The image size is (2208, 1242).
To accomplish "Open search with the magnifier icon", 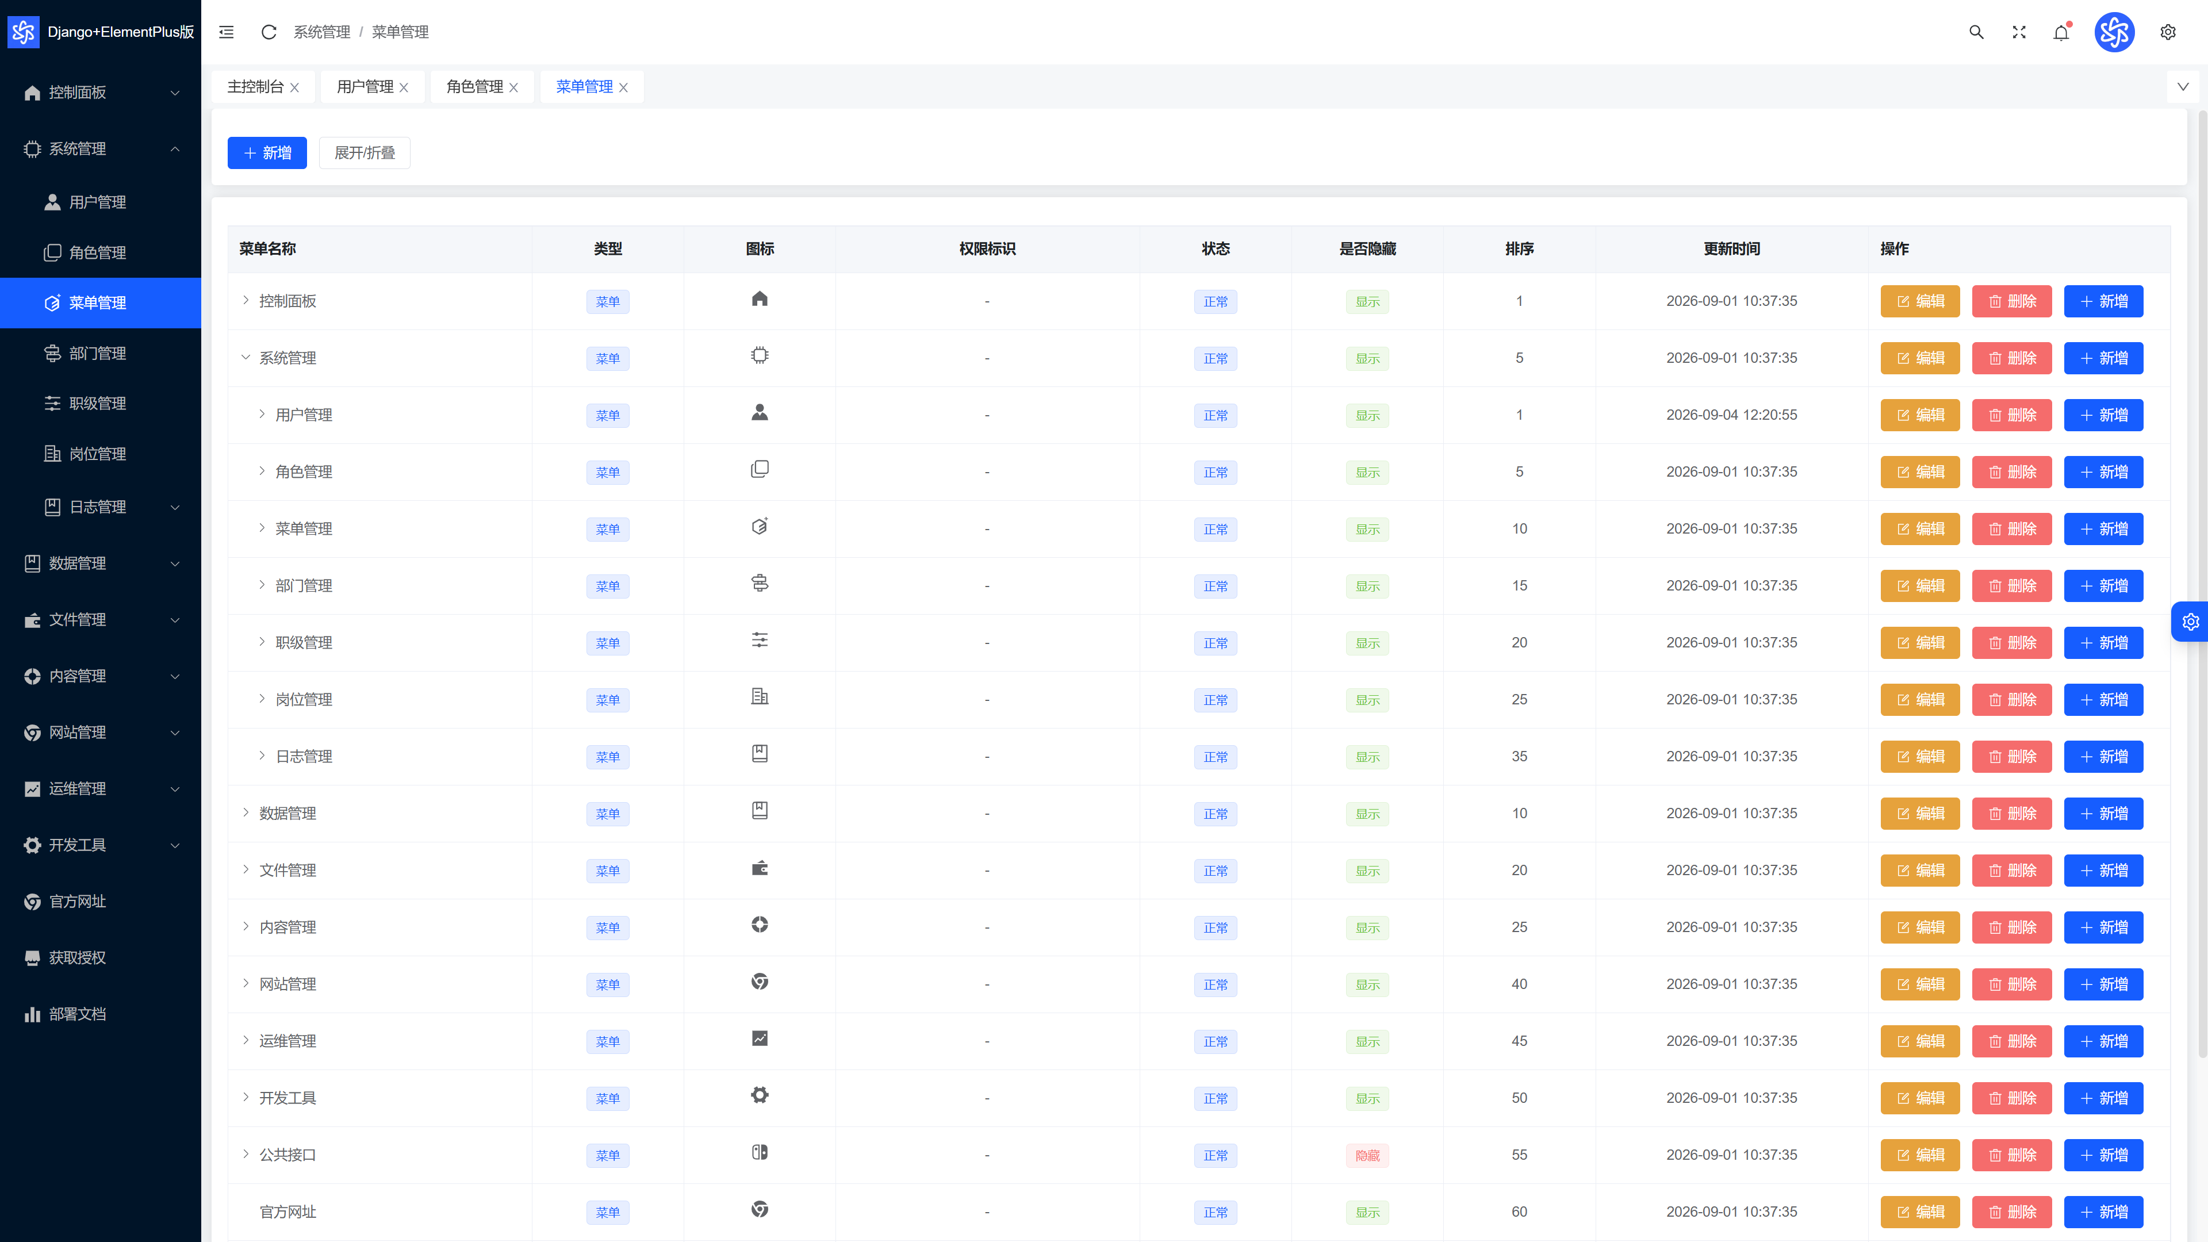I will coord(1976,32).
